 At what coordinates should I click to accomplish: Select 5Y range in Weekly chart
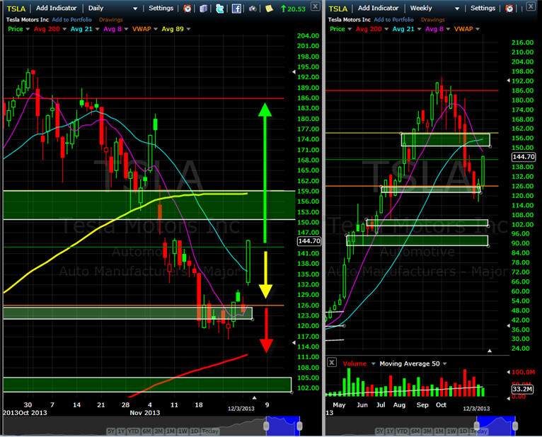pyautogui.click(x=379, y=431)
